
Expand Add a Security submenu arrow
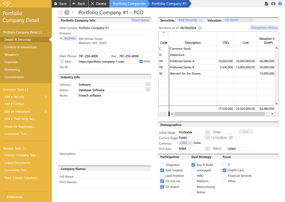[x=46, y=97]
